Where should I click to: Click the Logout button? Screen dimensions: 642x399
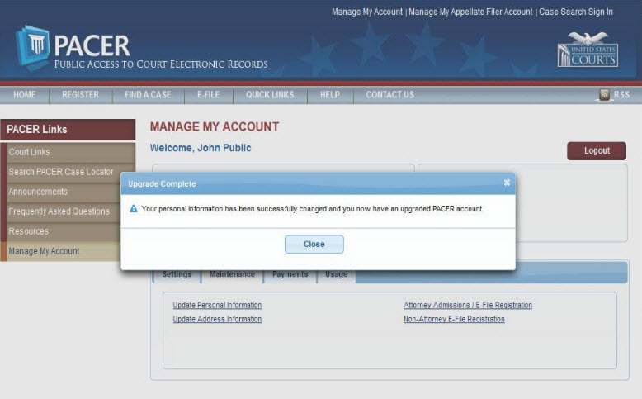coord(597,150)
